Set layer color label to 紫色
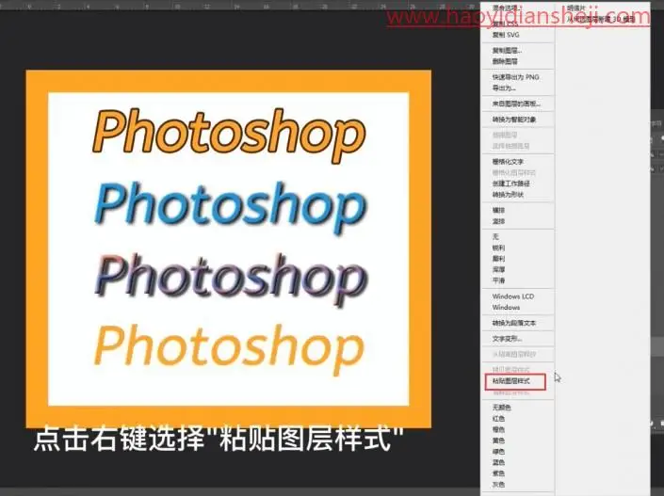Screen dimensions: 664x496 498,473
